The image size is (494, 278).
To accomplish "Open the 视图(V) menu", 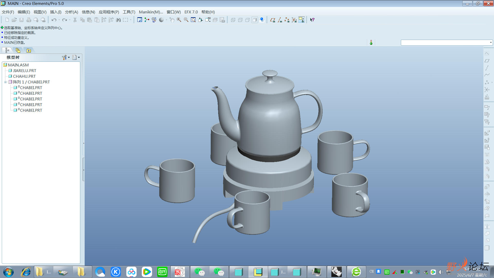I will pos(40,12).
